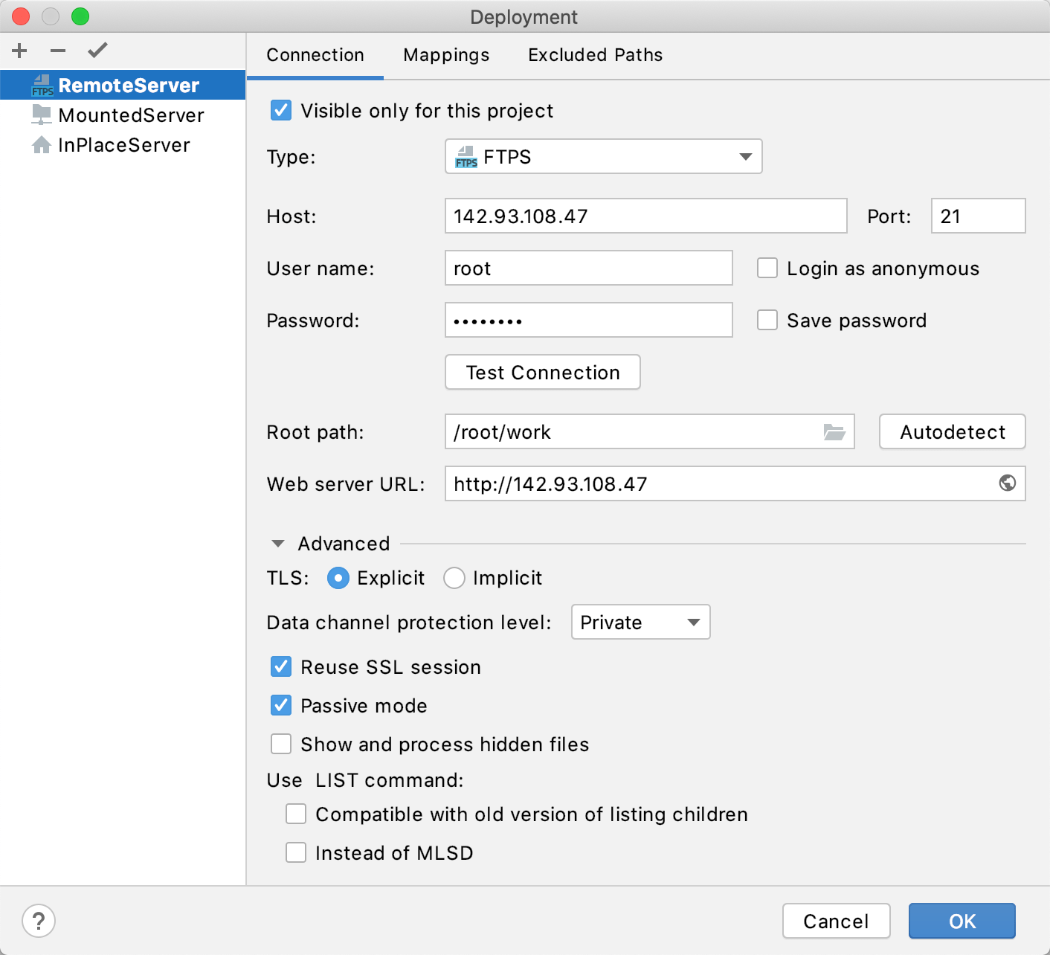
Task: Remove the selected server
Action: coord(57,51)
